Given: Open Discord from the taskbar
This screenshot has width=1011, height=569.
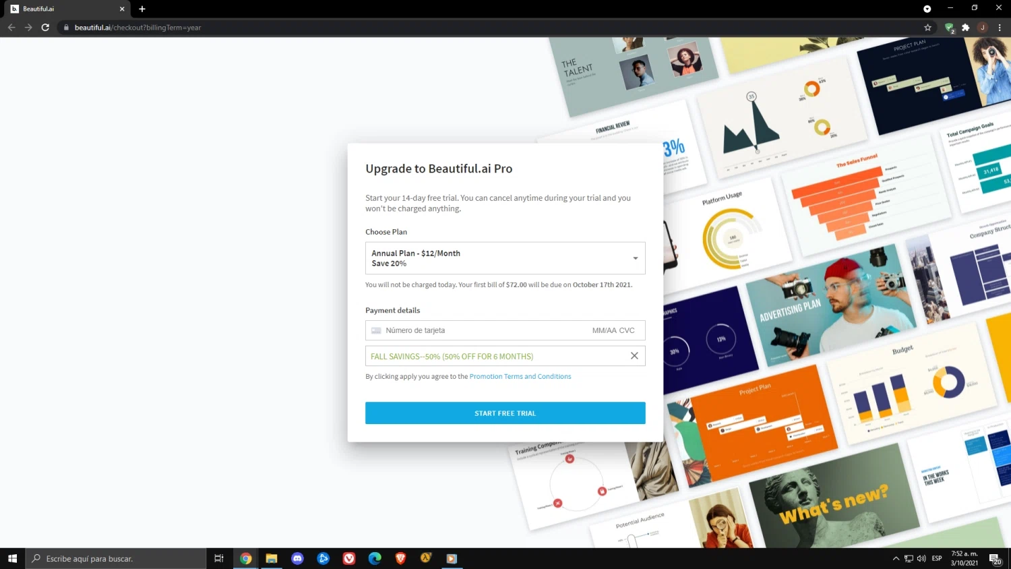Looking at the screenshot, I should (297, 558).
